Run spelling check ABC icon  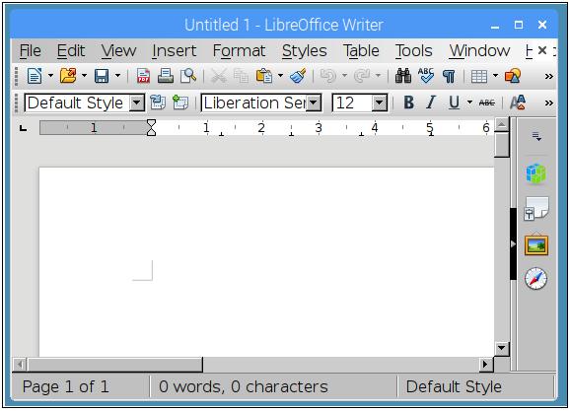426,76
